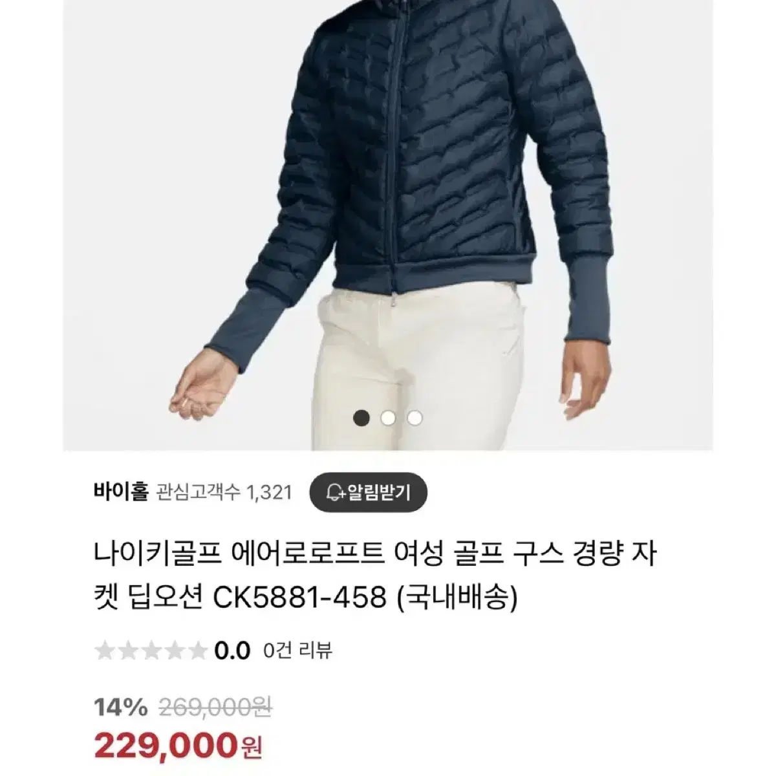
Task: Tap the 알림받기 notification button
Action: [x=369, y=494]
